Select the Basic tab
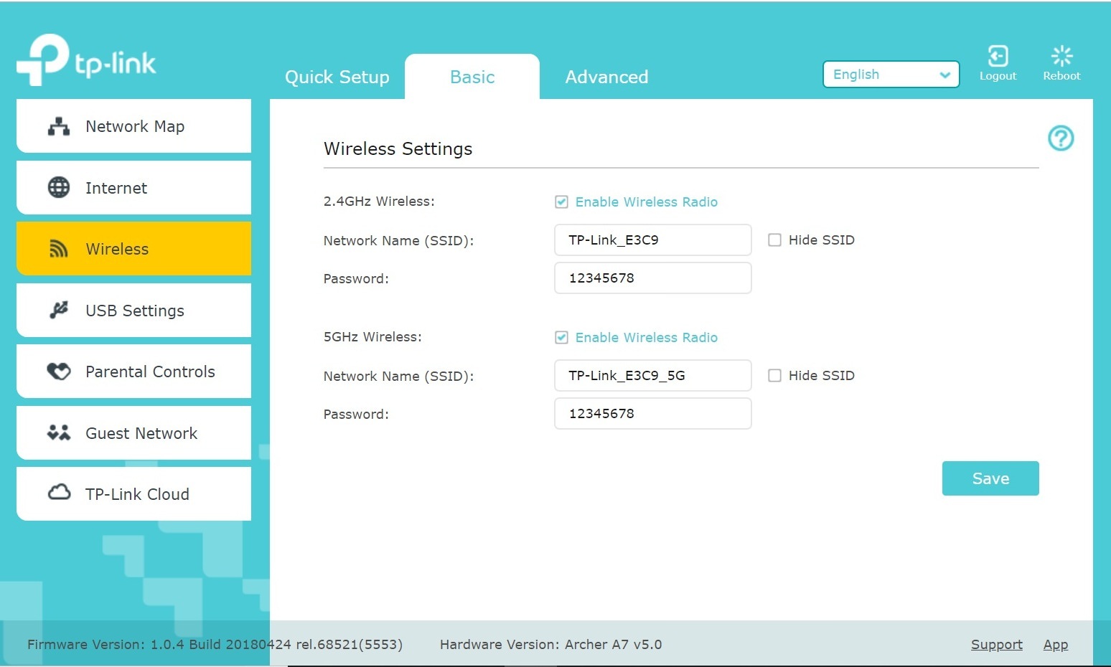Screen dimensions: 1111x667 (x=472, y=77)
